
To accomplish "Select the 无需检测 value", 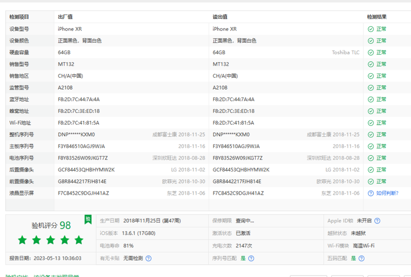I will (133, 258).
